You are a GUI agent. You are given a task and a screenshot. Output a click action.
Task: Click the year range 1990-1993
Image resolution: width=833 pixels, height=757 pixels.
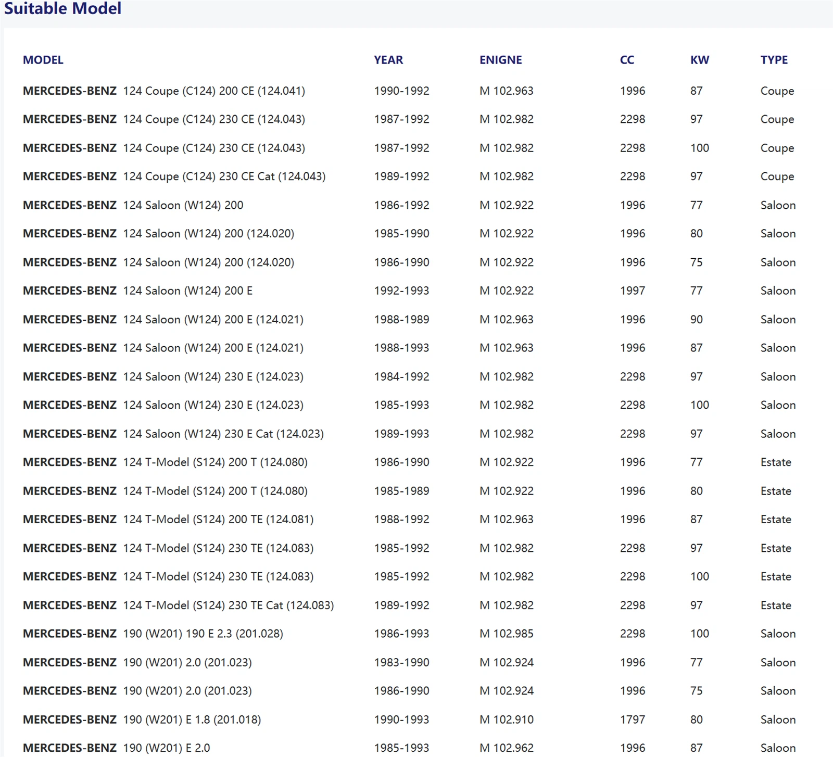click(x=401, y=720)
